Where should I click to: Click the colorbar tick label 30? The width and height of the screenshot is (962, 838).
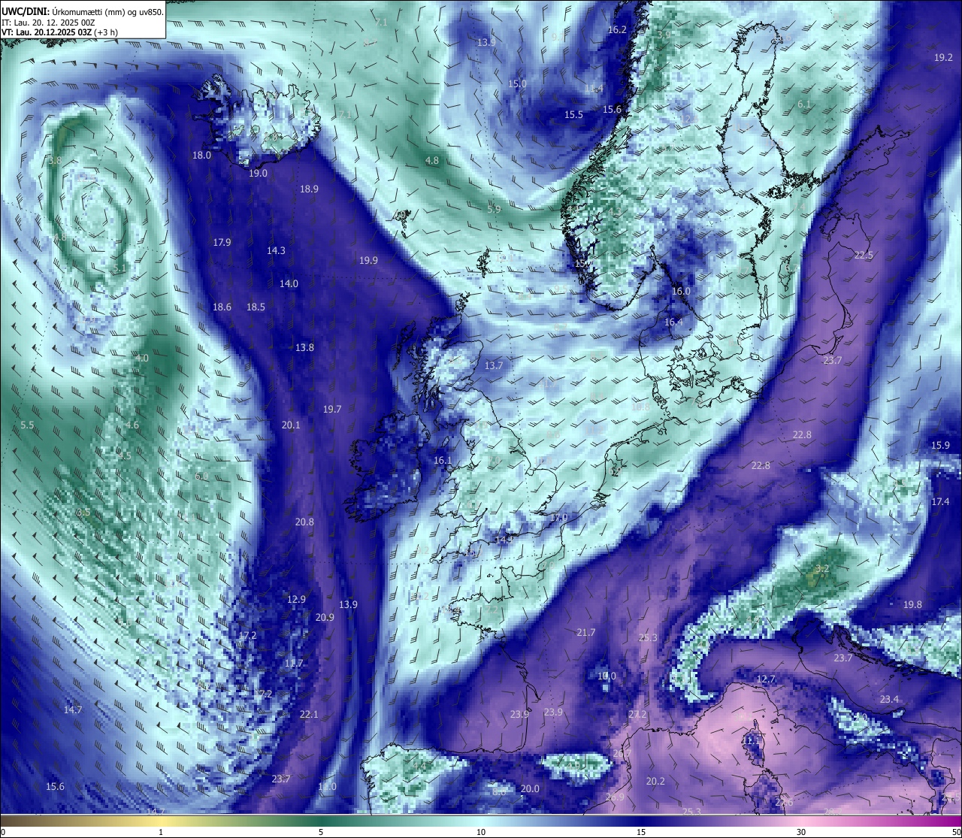coord(801,832)
